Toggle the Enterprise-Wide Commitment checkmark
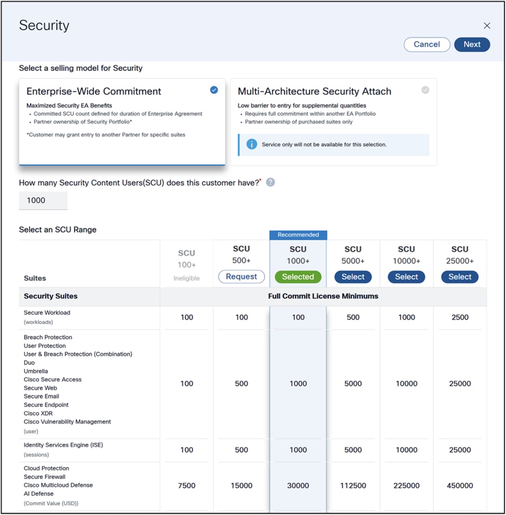 tap(214, 90)
